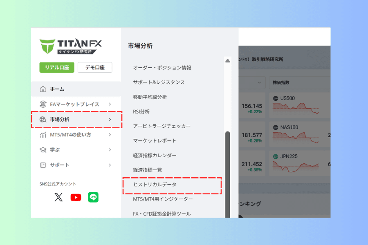
Task: Select 市場分析 in the sidebar
Action: (x=76, y=120)
